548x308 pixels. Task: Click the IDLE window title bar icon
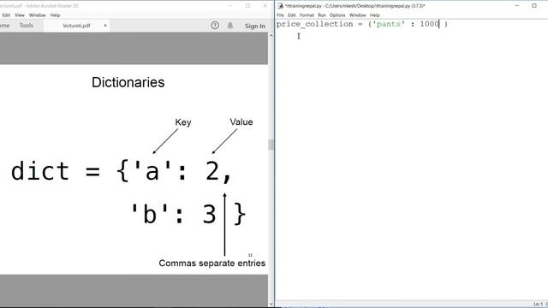click(x=280, y=6)
